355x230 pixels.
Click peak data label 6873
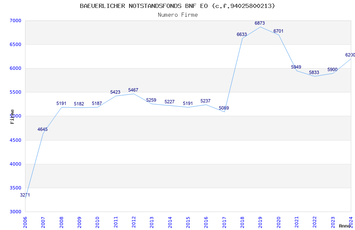coord(260,23)
